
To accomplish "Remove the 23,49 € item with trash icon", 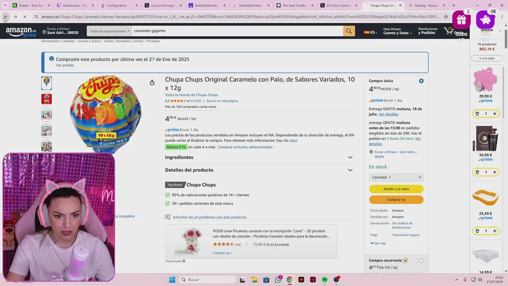I will click(x=477, y=231).
